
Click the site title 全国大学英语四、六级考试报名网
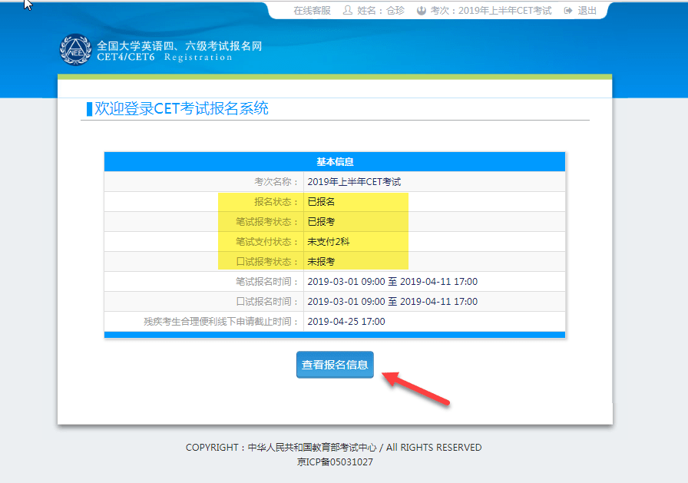coord(179,45)
